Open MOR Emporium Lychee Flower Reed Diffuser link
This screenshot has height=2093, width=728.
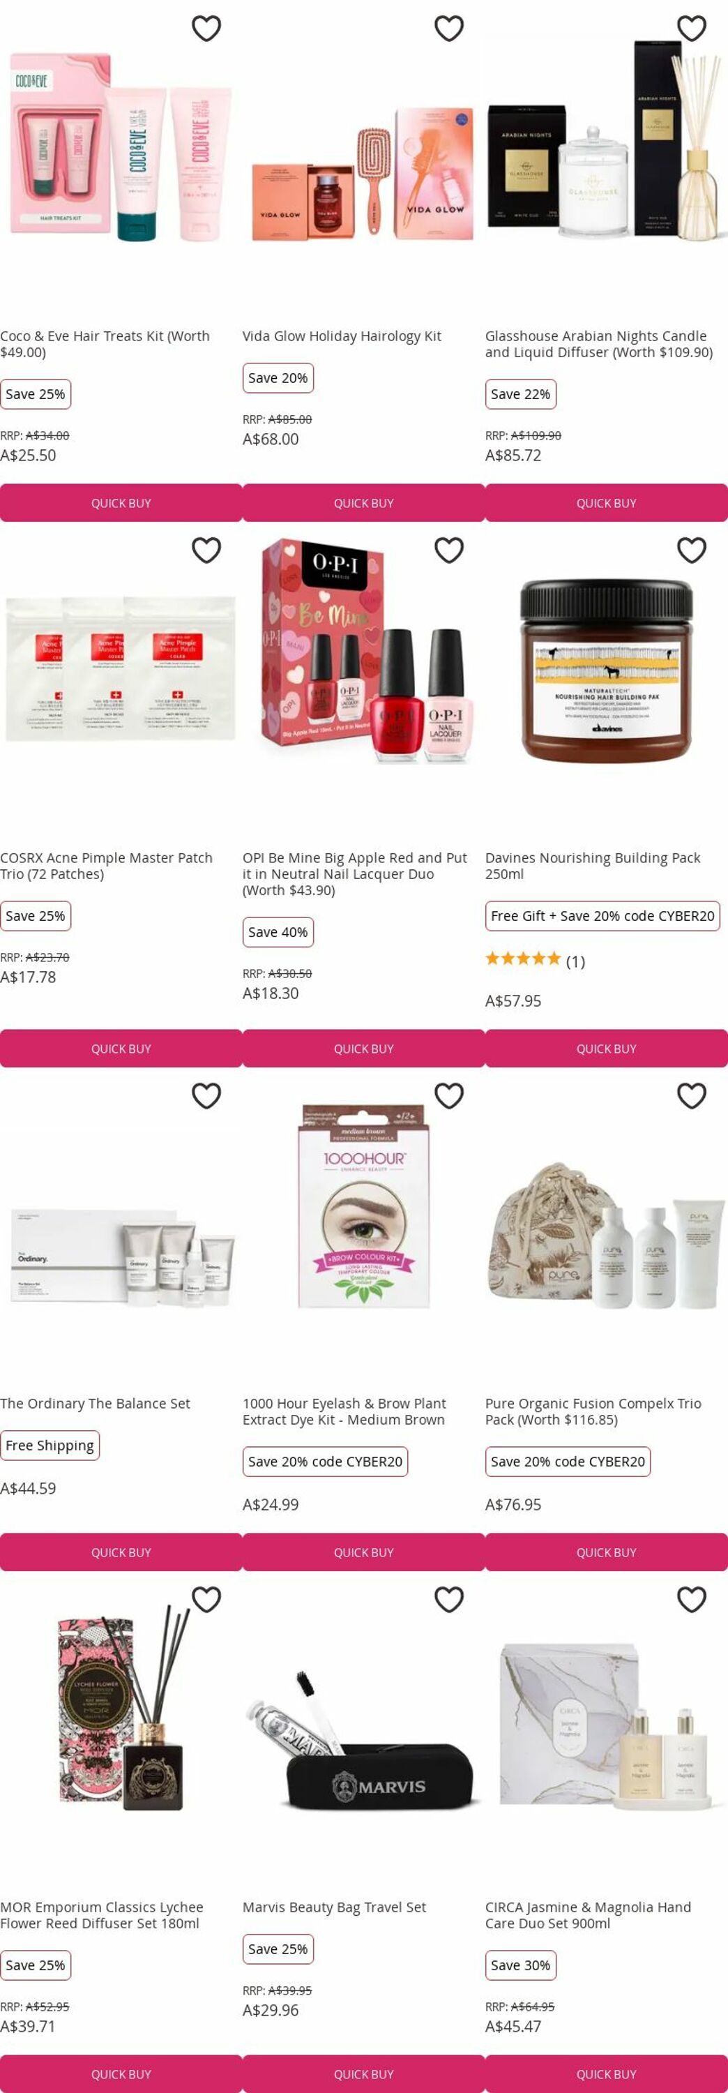[x=102, y=1915]
